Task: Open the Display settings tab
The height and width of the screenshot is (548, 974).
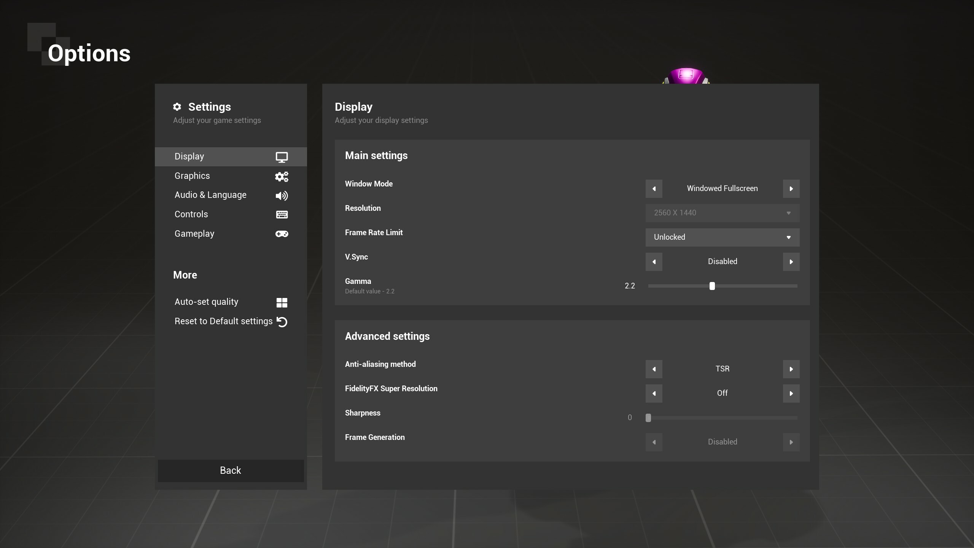Action: [x=231, y=156]
